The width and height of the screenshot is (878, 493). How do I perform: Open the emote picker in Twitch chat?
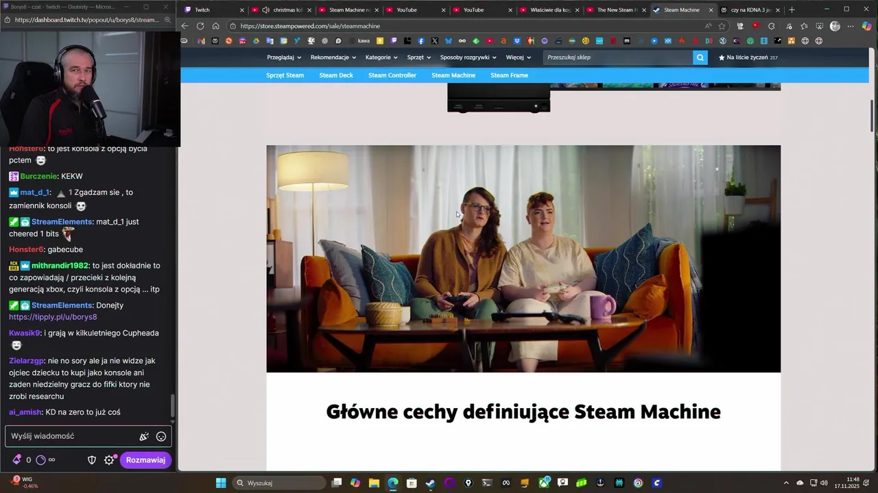161,436
